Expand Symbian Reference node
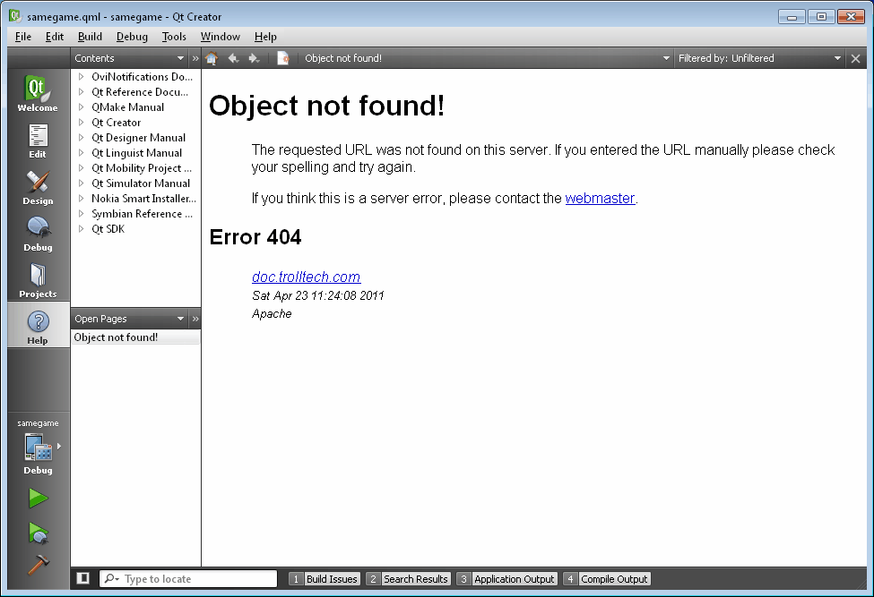 81,213
